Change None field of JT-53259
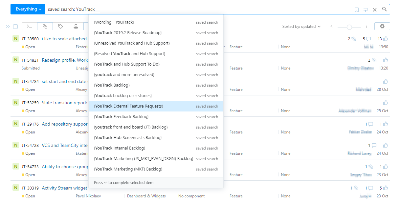 pyautogui.click(x=286, y=111)
